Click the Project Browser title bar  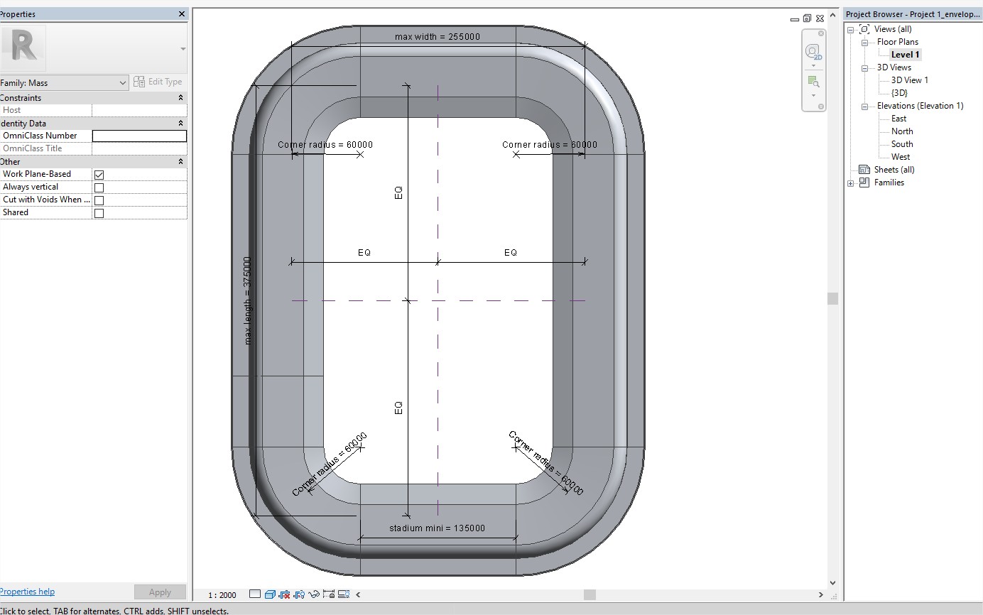913,14
